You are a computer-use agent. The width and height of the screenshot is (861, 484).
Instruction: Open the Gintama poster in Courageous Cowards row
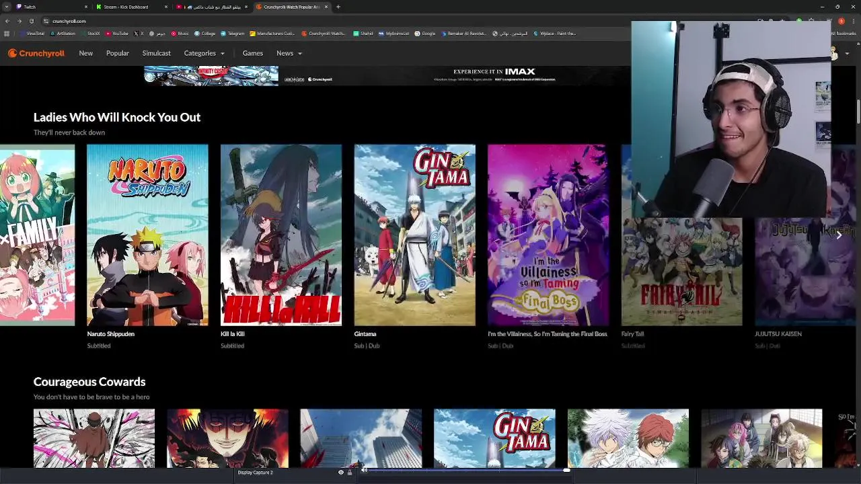pos(494,438)
